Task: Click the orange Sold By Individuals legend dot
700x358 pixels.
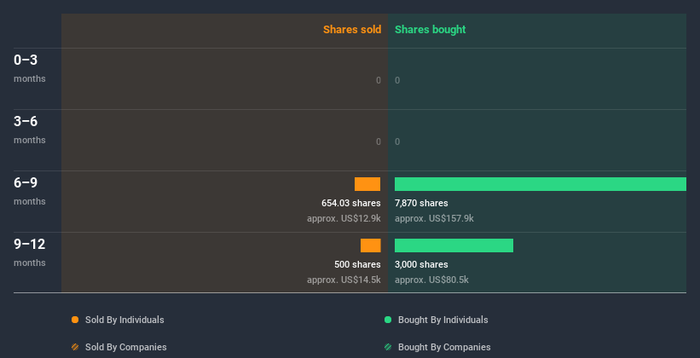Action: tap(75, 320)
